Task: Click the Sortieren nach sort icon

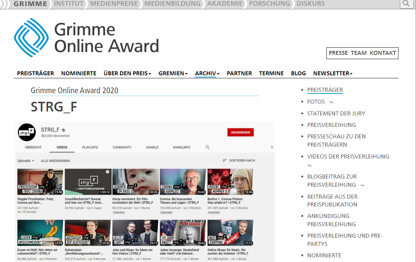Action: pos(225,161)
